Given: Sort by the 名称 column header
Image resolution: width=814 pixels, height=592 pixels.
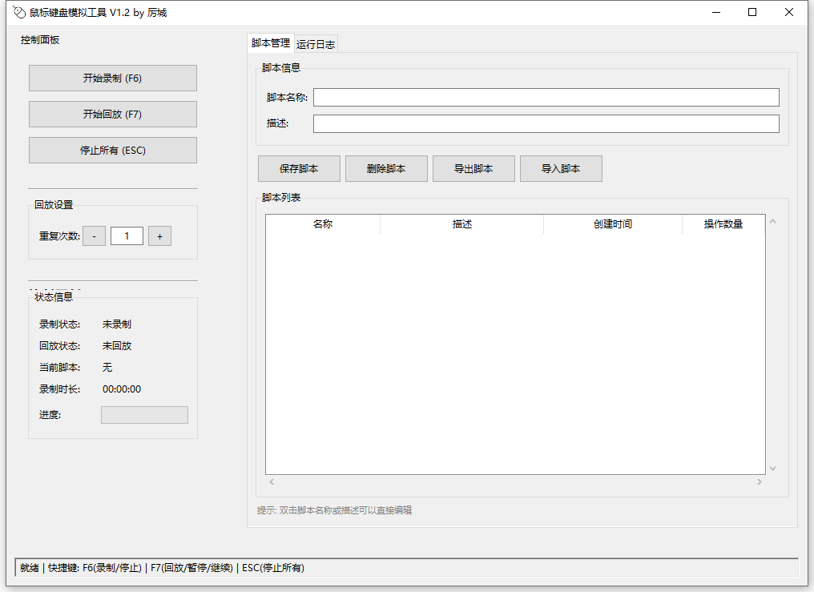Looking at the screenshot, I should (323, 224).
